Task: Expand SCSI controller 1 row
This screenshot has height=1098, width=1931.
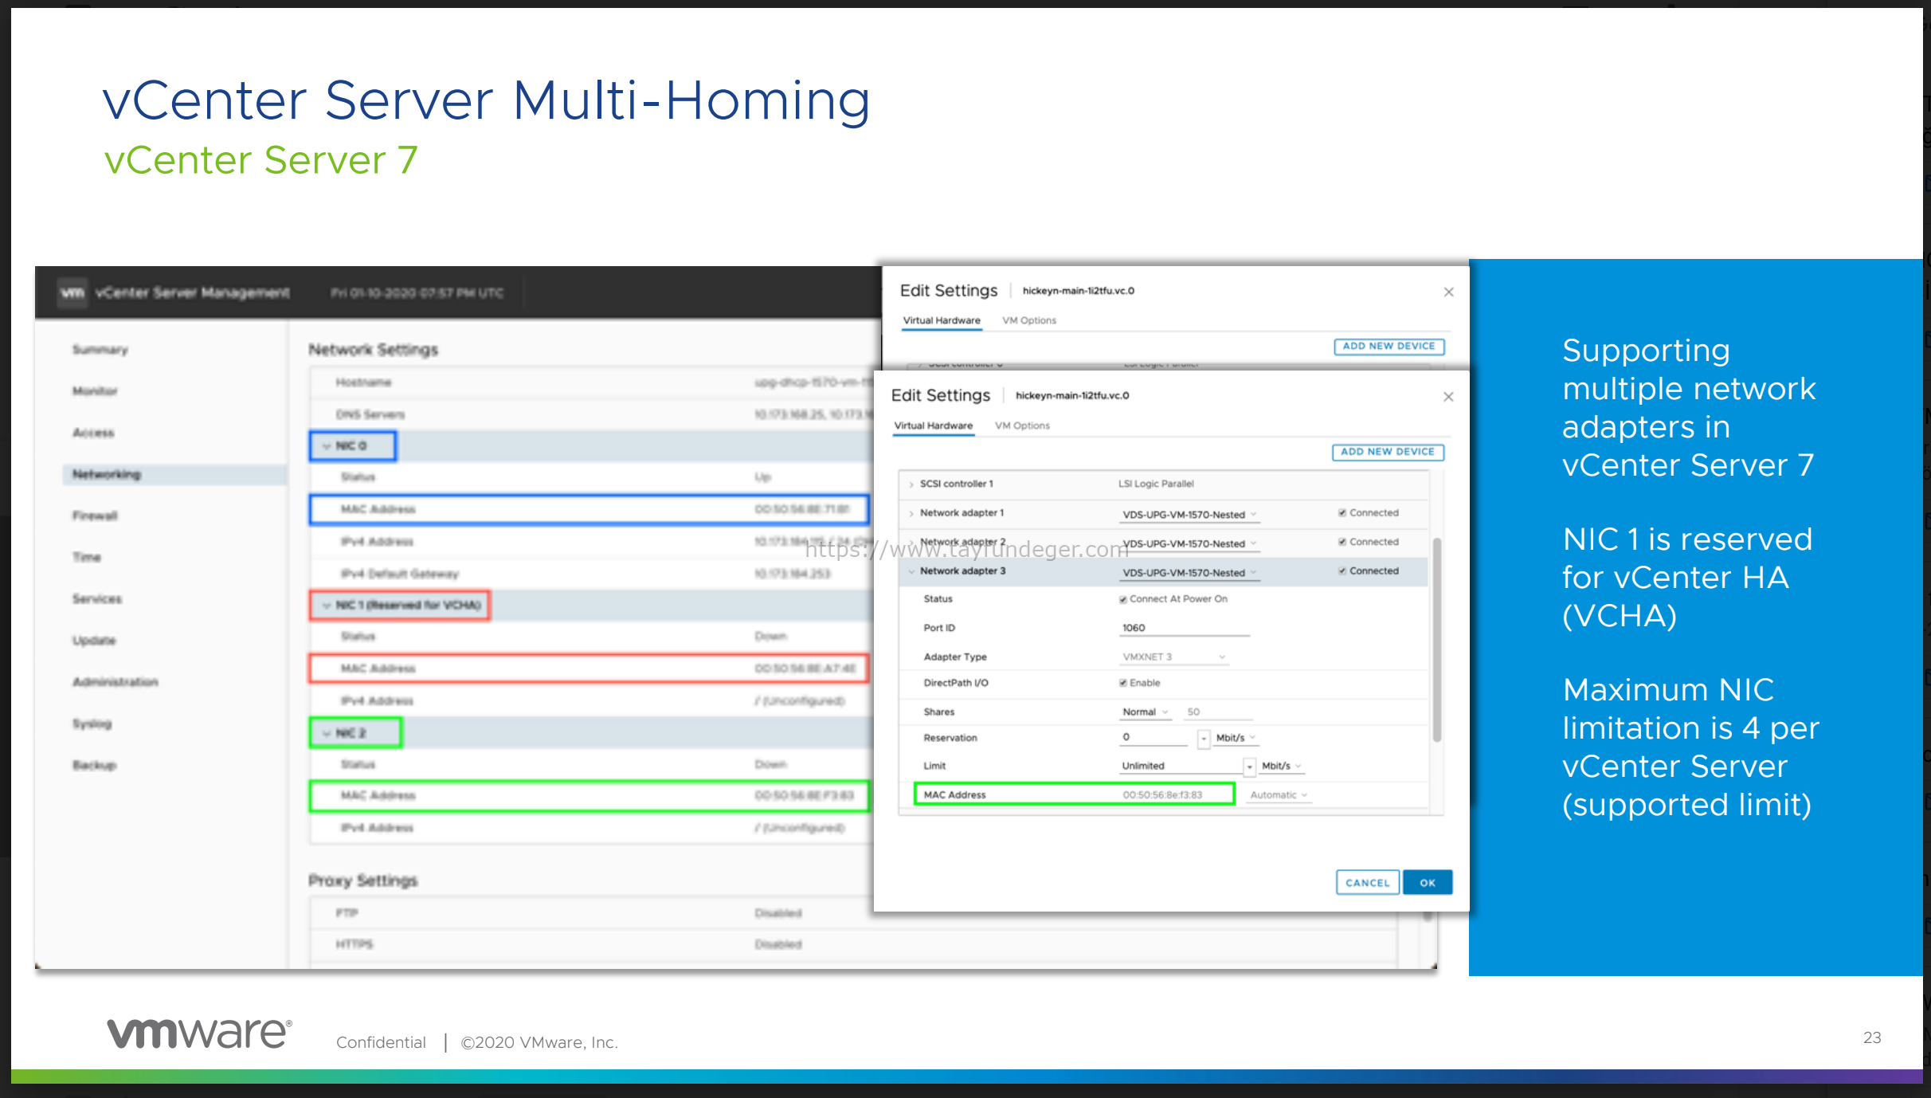Action: 911,484
